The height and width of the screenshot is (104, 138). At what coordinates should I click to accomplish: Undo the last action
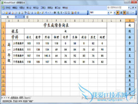tap(46, 13)
